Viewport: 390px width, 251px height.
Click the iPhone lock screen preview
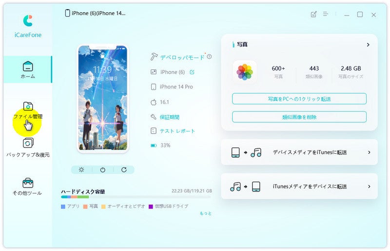point(103,98)
